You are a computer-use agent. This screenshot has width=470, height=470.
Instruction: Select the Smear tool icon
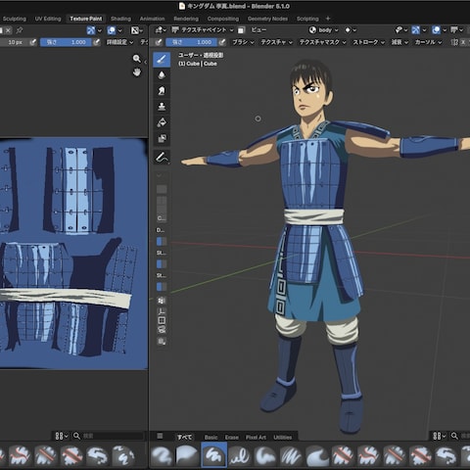tap(162, 91)
